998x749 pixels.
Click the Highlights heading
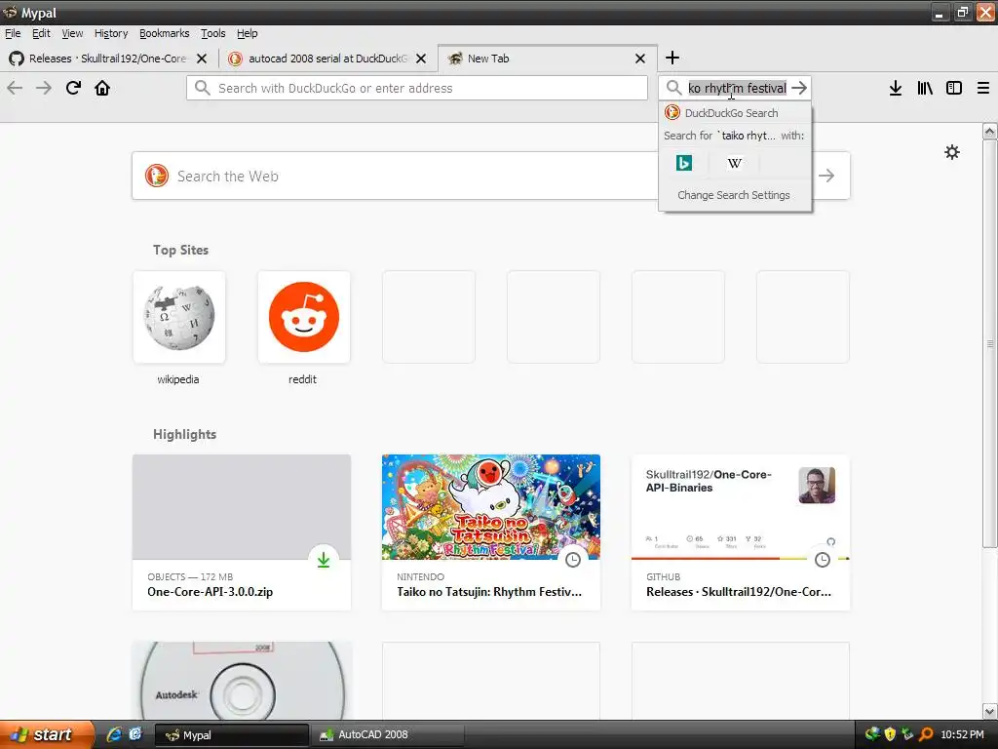(x=184, y=434)
